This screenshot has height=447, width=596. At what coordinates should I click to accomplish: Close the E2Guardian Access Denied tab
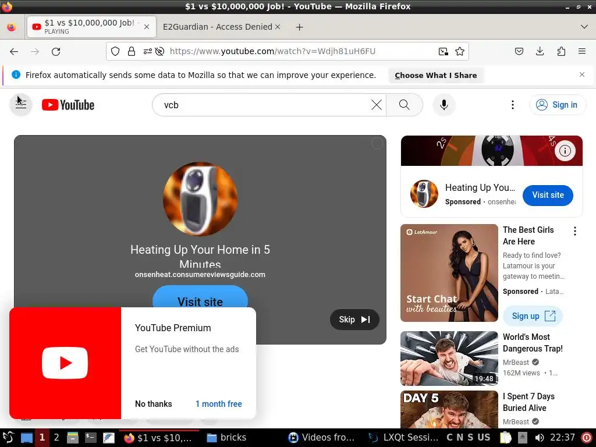278,27
